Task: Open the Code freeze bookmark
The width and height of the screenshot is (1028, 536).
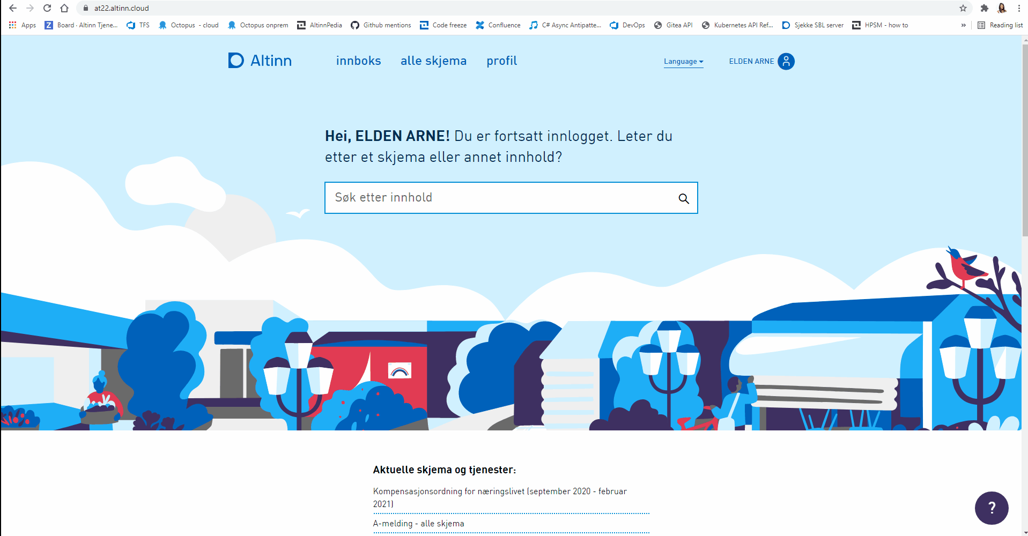Action: point(443,25)
